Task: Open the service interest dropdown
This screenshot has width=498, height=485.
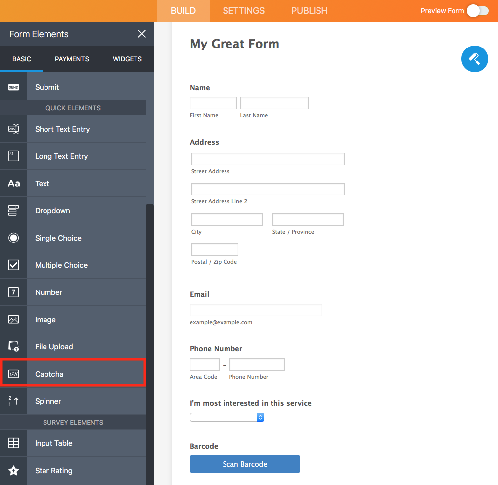Action: pyautogui.click(x=226, y=417)
